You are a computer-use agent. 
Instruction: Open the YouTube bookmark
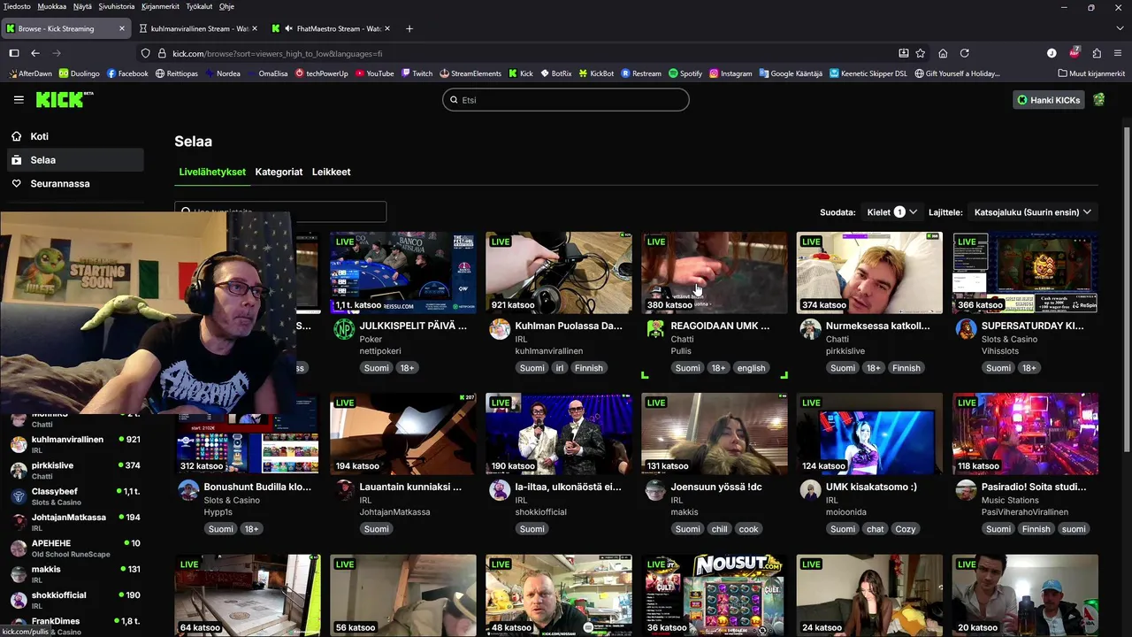[x=374, y=73]
